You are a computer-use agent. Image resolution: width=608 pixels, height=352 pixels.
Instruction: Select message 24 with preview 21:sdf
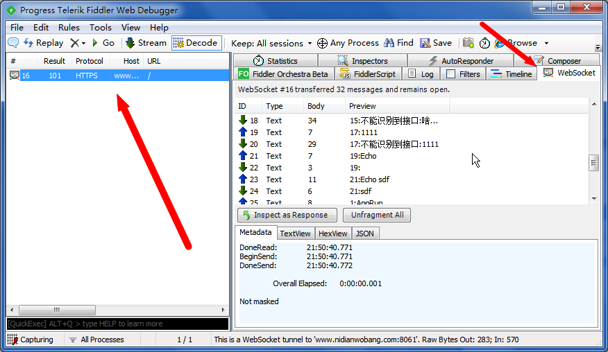[411, 191]
